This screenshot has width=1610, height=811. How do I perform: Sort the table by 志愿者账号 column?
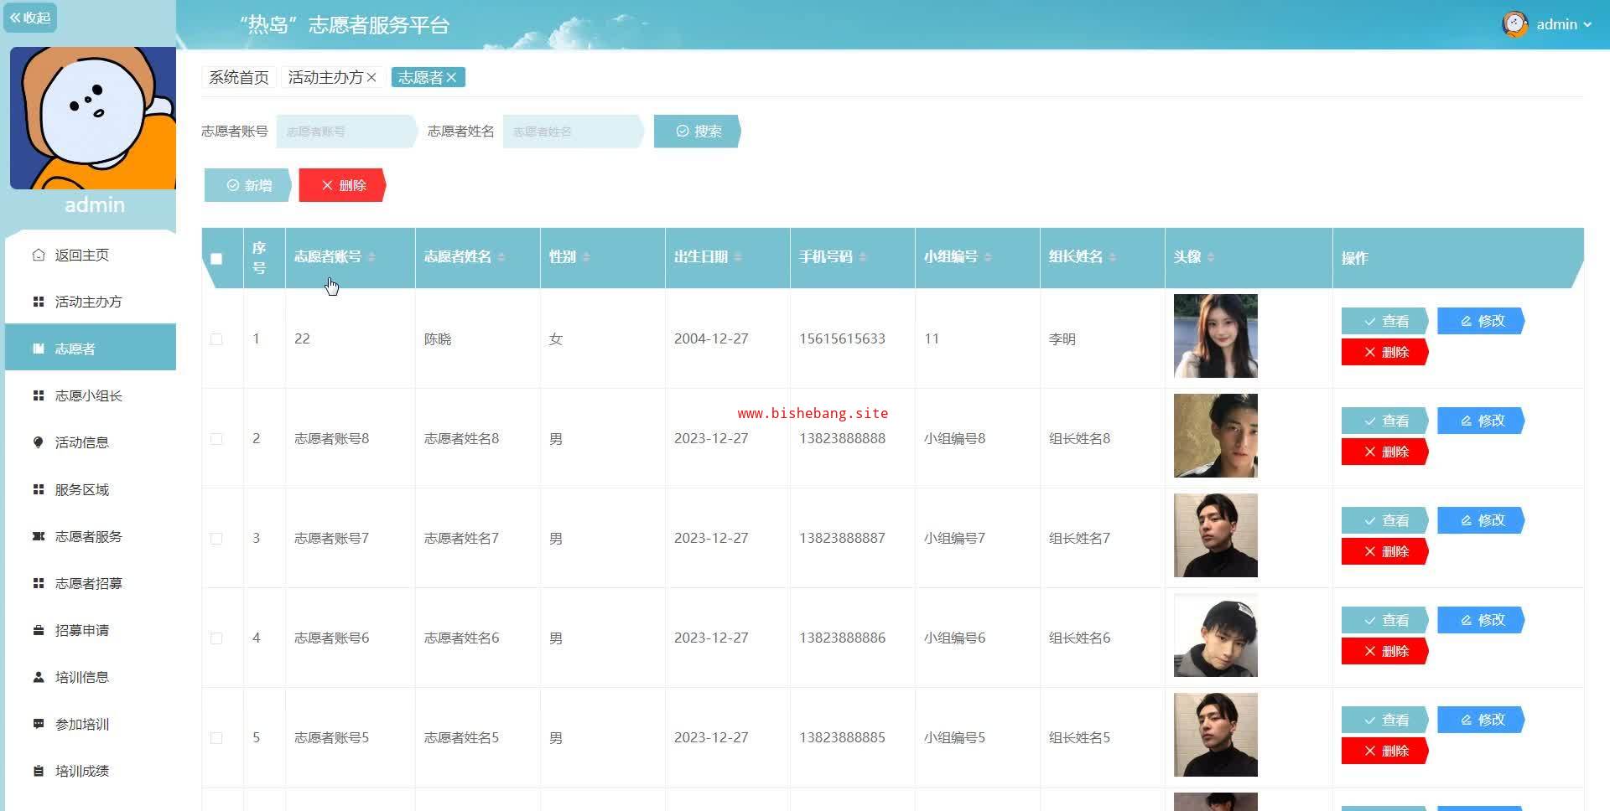371,257
